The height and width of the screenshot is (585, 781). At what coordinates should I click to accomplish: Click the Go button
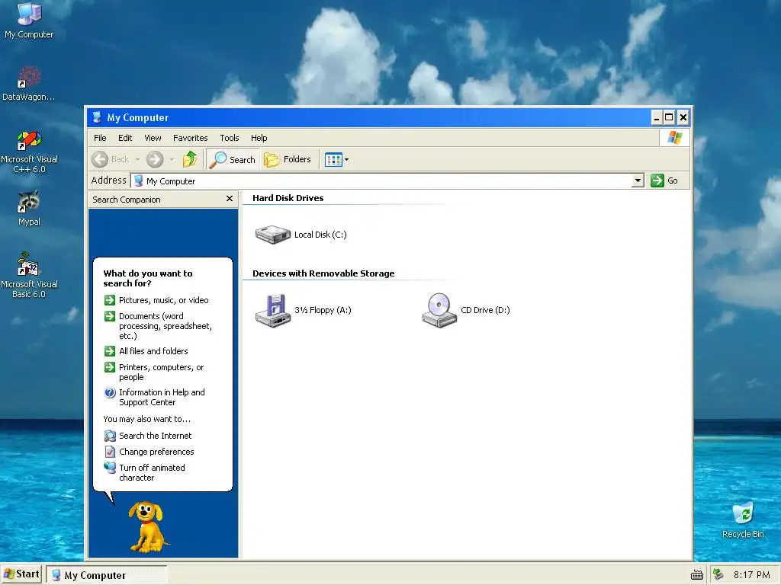[664, 181]
